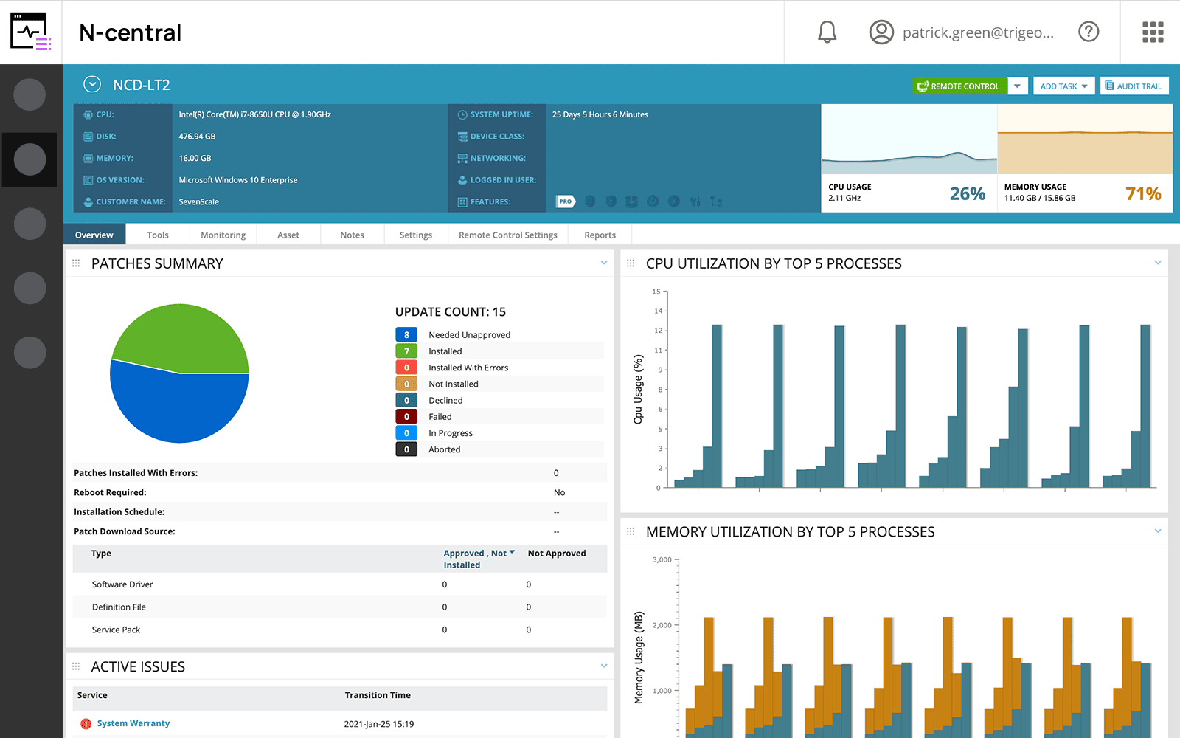Viewport: 1180px width, 738px height.
Task: Expand the Remote Control dropdown arrow
Action: pos(1017,86)
